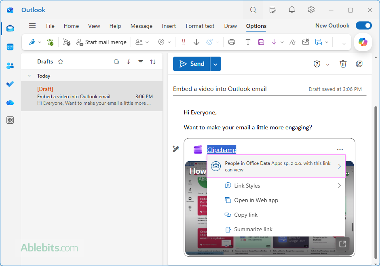Expand the ribbon with far-right chevron

pyautogui.click(x=344, y=44)
